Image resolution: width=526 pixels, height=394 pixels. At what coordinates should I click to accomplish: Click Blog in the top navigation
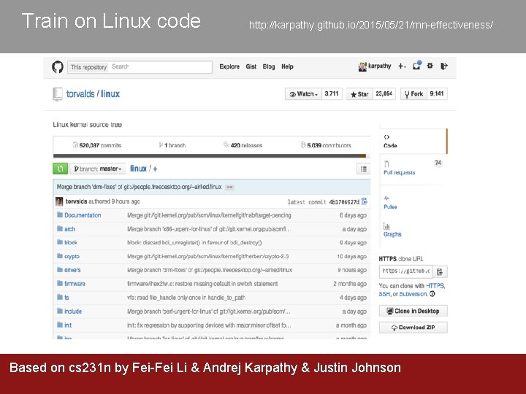269,66
